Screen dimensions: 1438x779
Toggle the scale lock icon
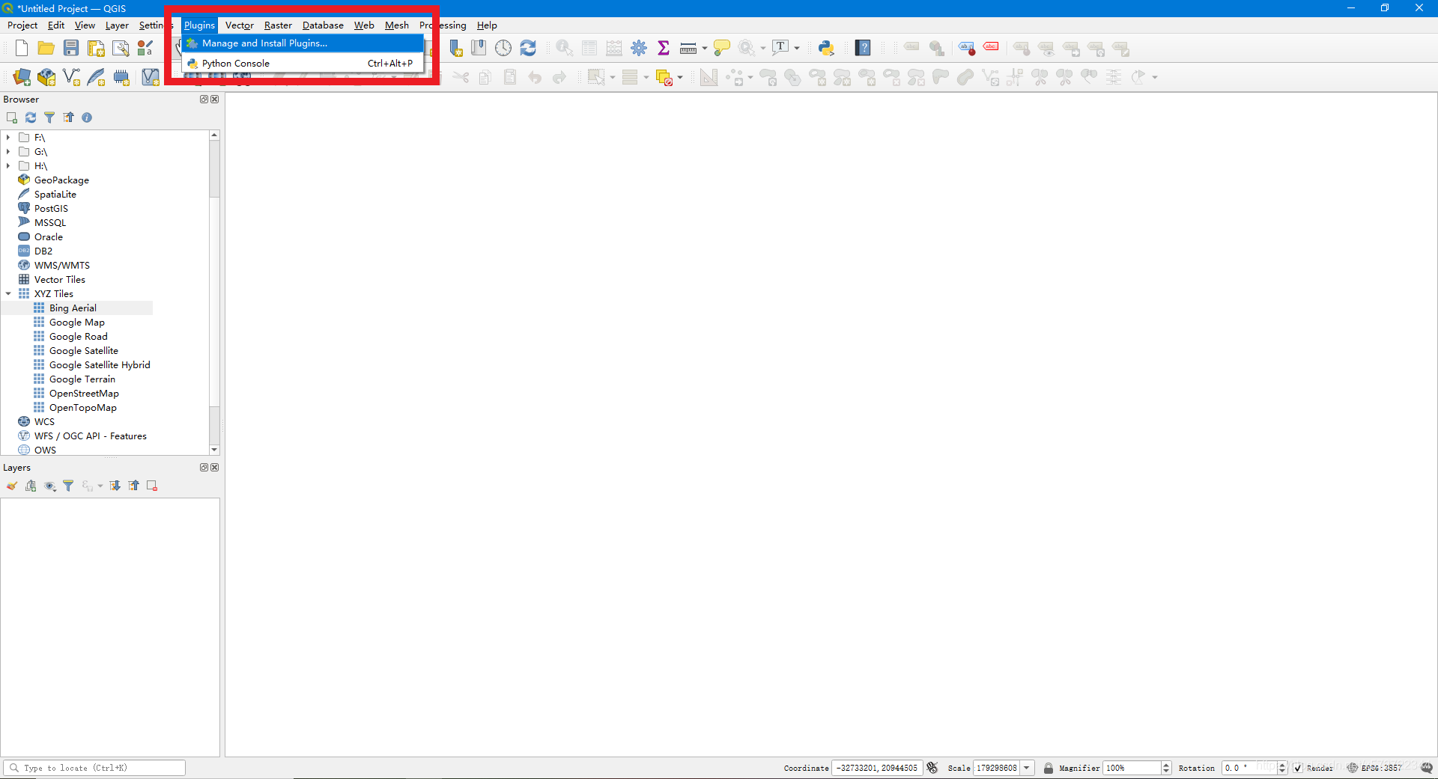click(1049, 768)
